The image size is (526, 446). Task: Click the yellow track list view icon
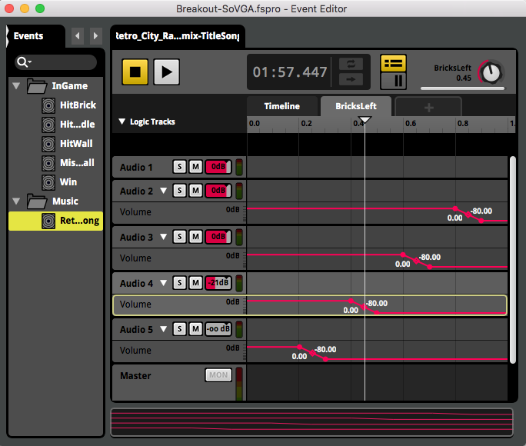394,63
